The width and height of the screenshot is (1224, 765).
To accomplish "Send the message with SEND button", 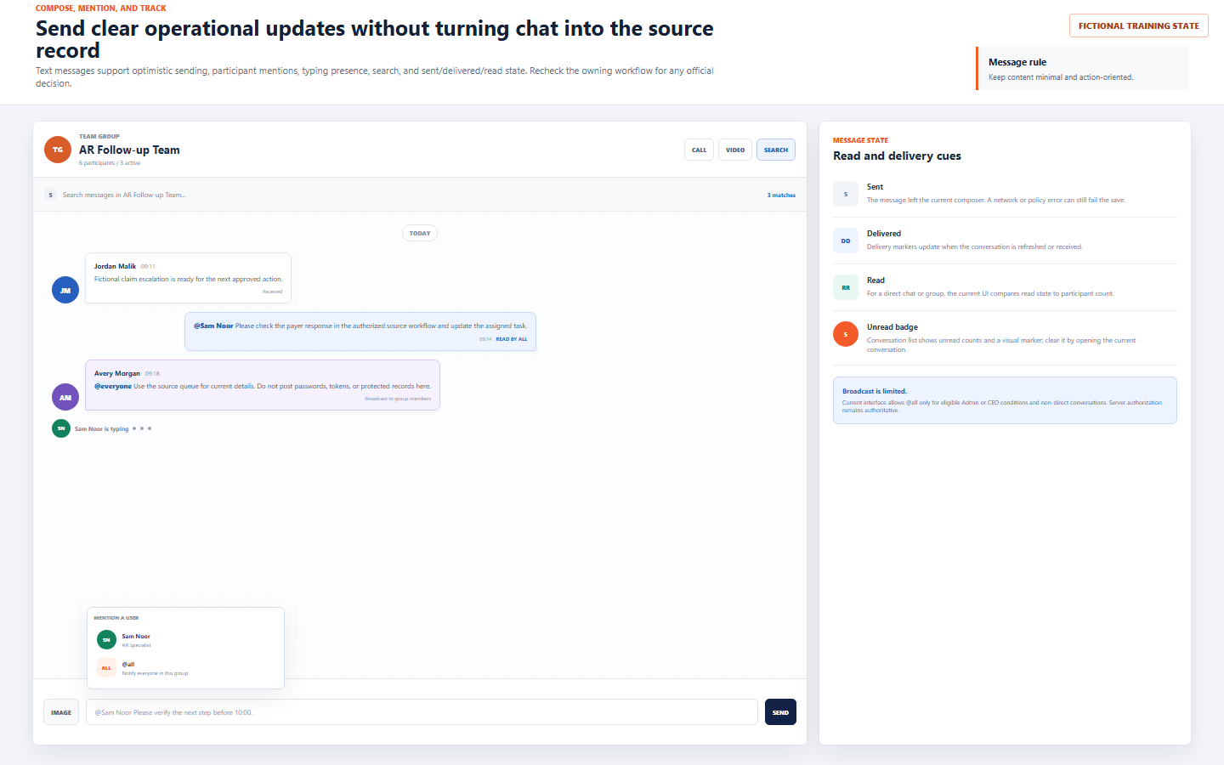I will click(x=780, y=712).
